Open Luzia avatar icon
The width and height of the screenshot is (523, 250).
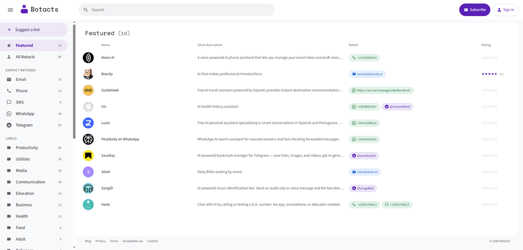pos(88,123)
